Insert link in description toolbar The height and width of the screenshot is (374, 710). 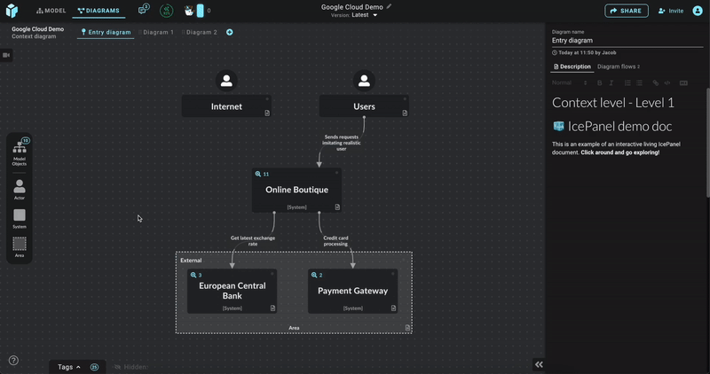(x=655, y=82)
